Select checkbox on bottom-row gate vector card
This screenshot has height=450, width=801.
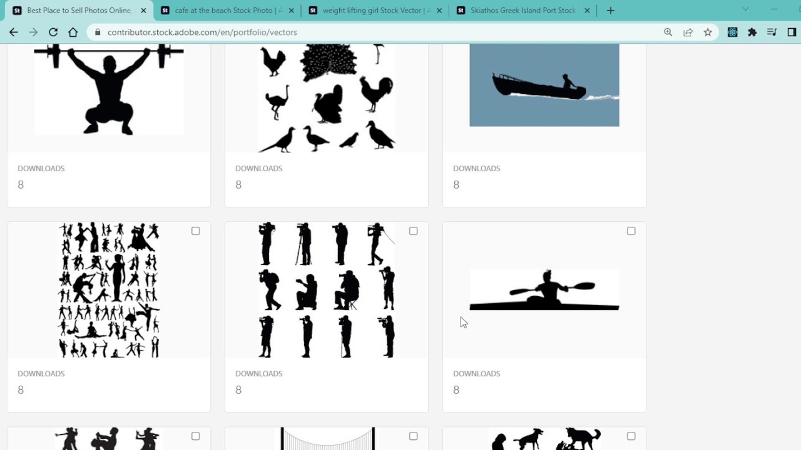point(413,436)
